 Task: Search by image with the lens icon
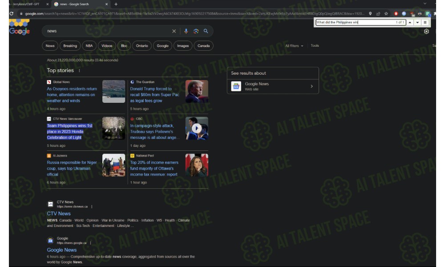[x=196, y=31]
